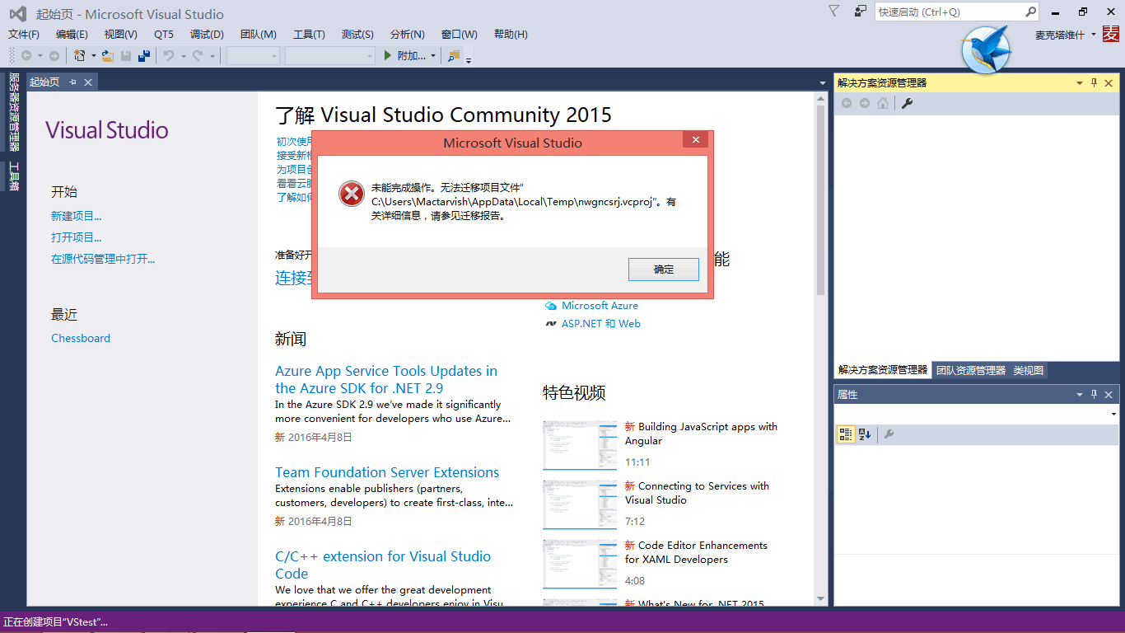This screenshot has height=633, width=1125.
Task: Switch to the 团队资源管理器 tab
Action: [x=971, y=371]
